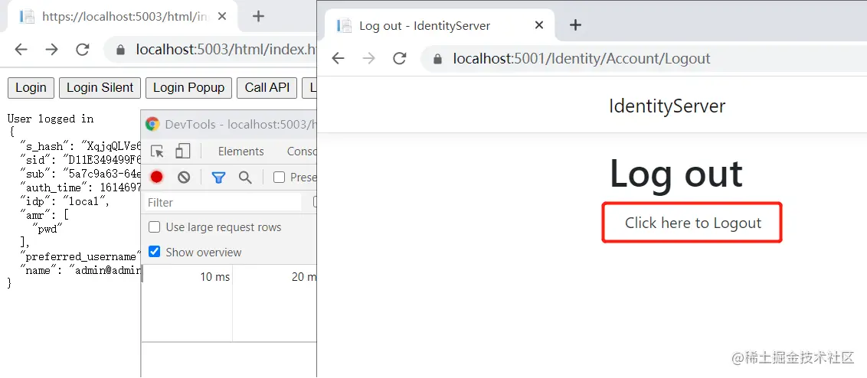Toggle the Preserve log checkbox
This screenshot has height=378, width=867.
click(x=280, y=178)
